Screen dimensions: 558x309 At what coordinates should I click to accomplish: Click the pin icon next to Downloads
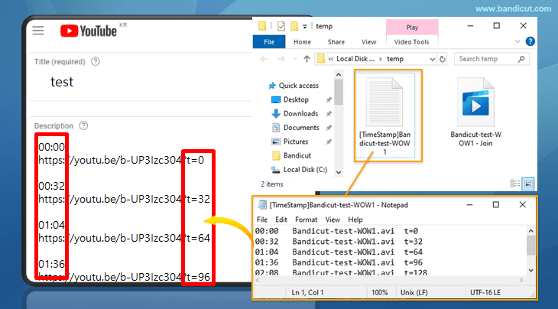point(329,113)
